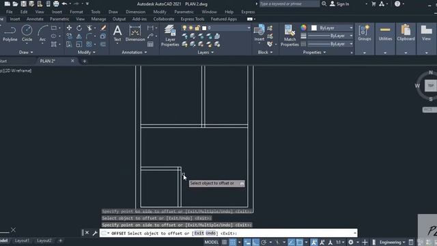Activate the Mirror tool
Image resolution: width=437 pixels, height=246 pixels.
pyautogui.click(x=79, y=36)
